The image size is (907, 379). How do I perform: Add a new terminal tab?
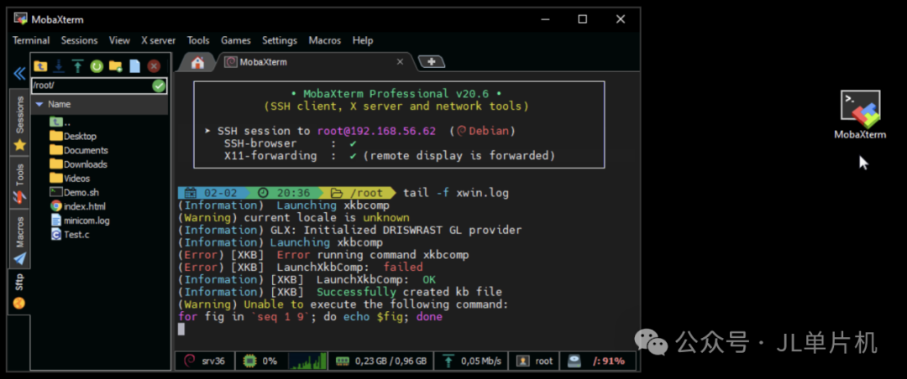431,61
